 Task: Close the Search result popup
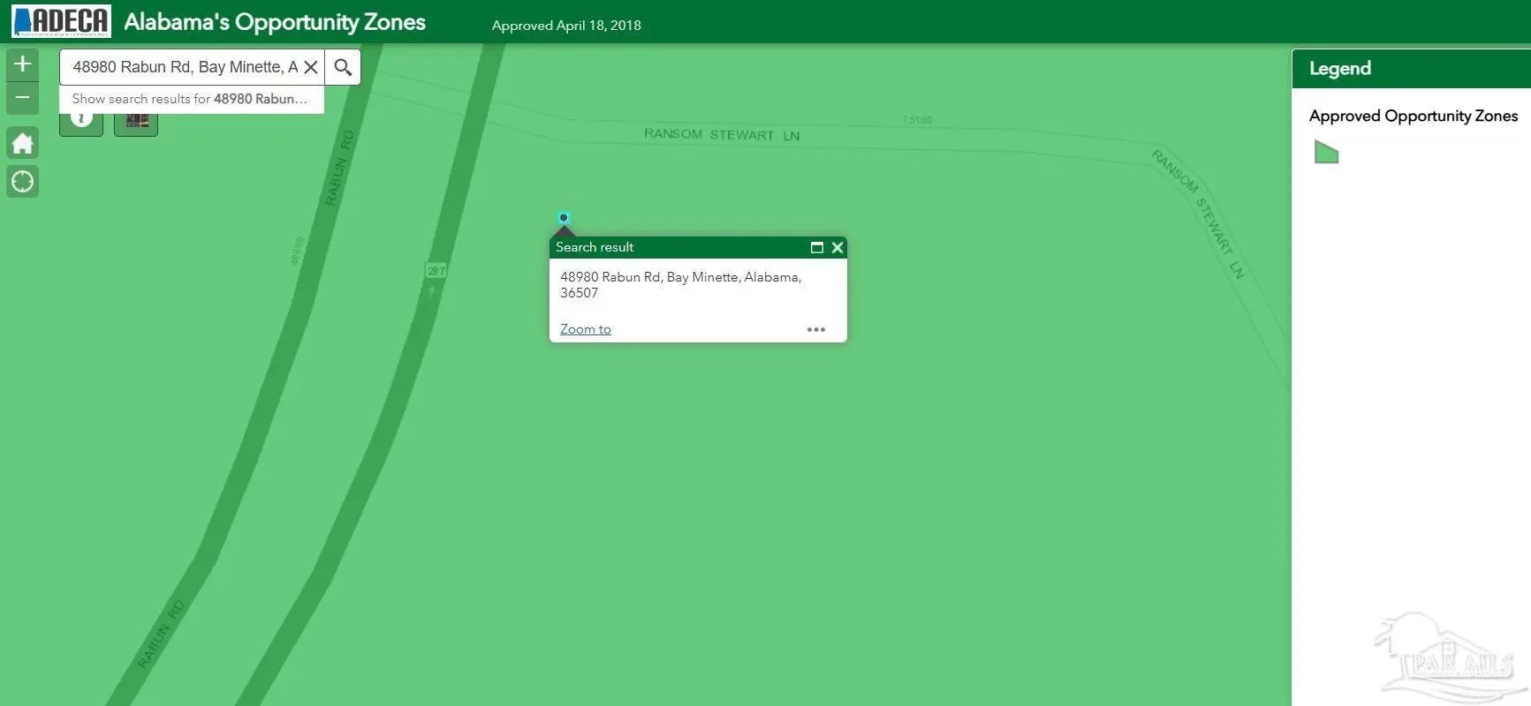click(x=838, y=248)
